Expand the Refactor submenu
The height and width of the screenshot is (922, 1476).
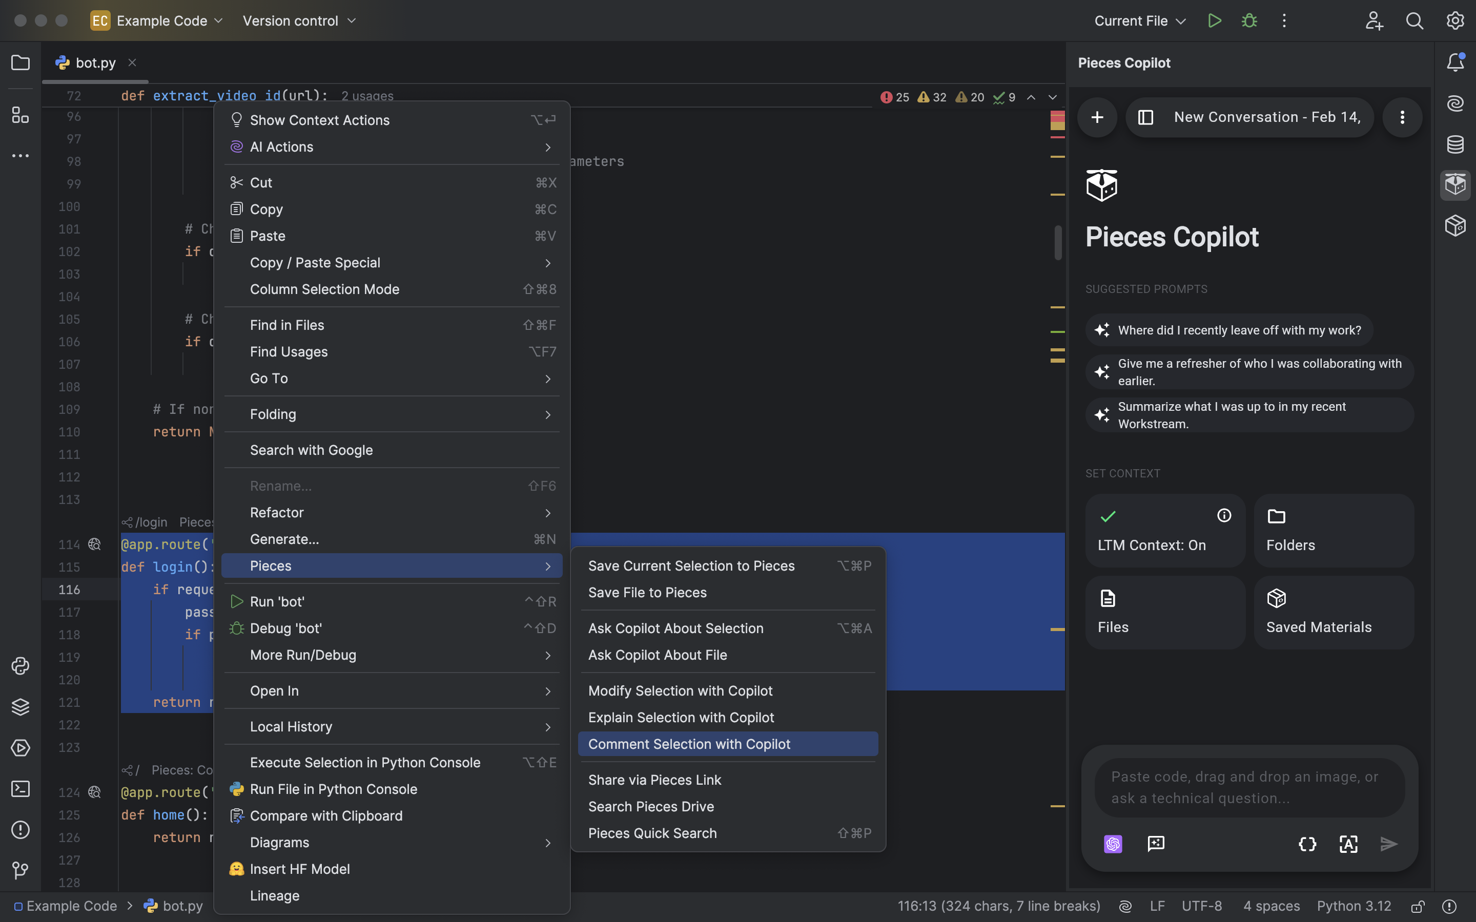392,513
